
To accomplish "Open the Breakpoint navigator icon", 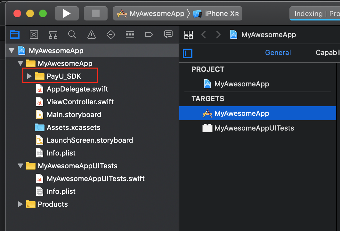I will tap(149, 35).
